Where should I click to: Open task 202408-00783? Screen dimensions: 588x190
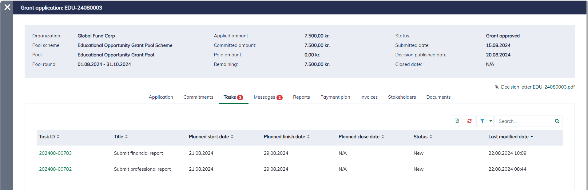[x=55, y=153]
